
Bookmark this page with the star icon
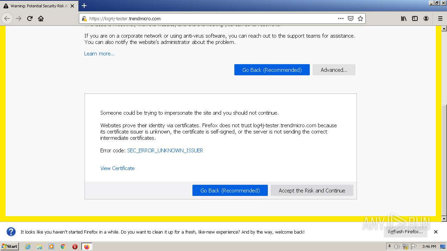coord(360,18)
